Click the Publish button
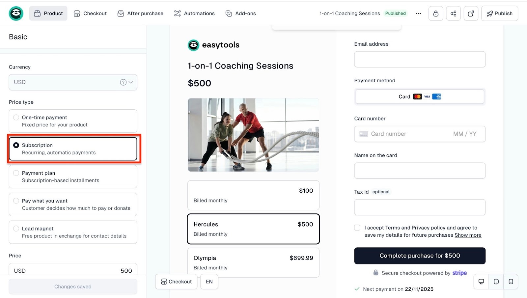 499,14
